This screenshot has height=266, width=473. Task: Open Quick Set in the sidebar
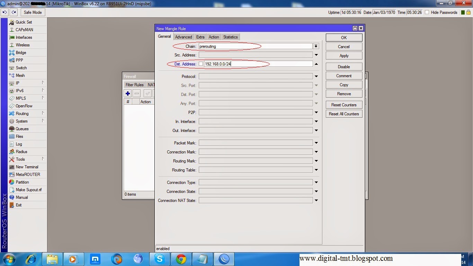coord(27,22)
